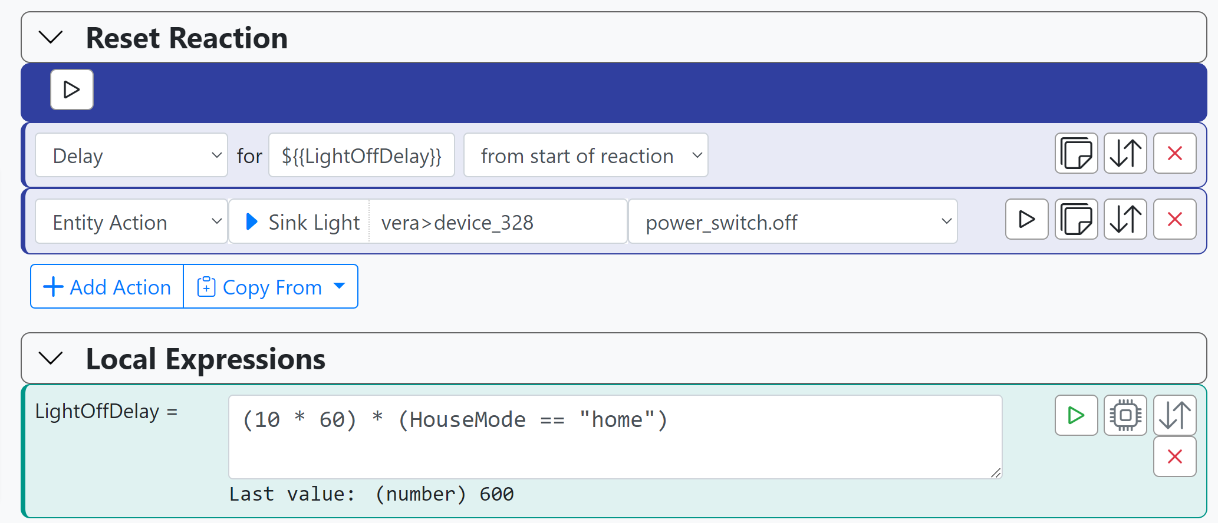Click the Add Action button
The height and width of the screenshot is (523, 1218).
(107, 287)
